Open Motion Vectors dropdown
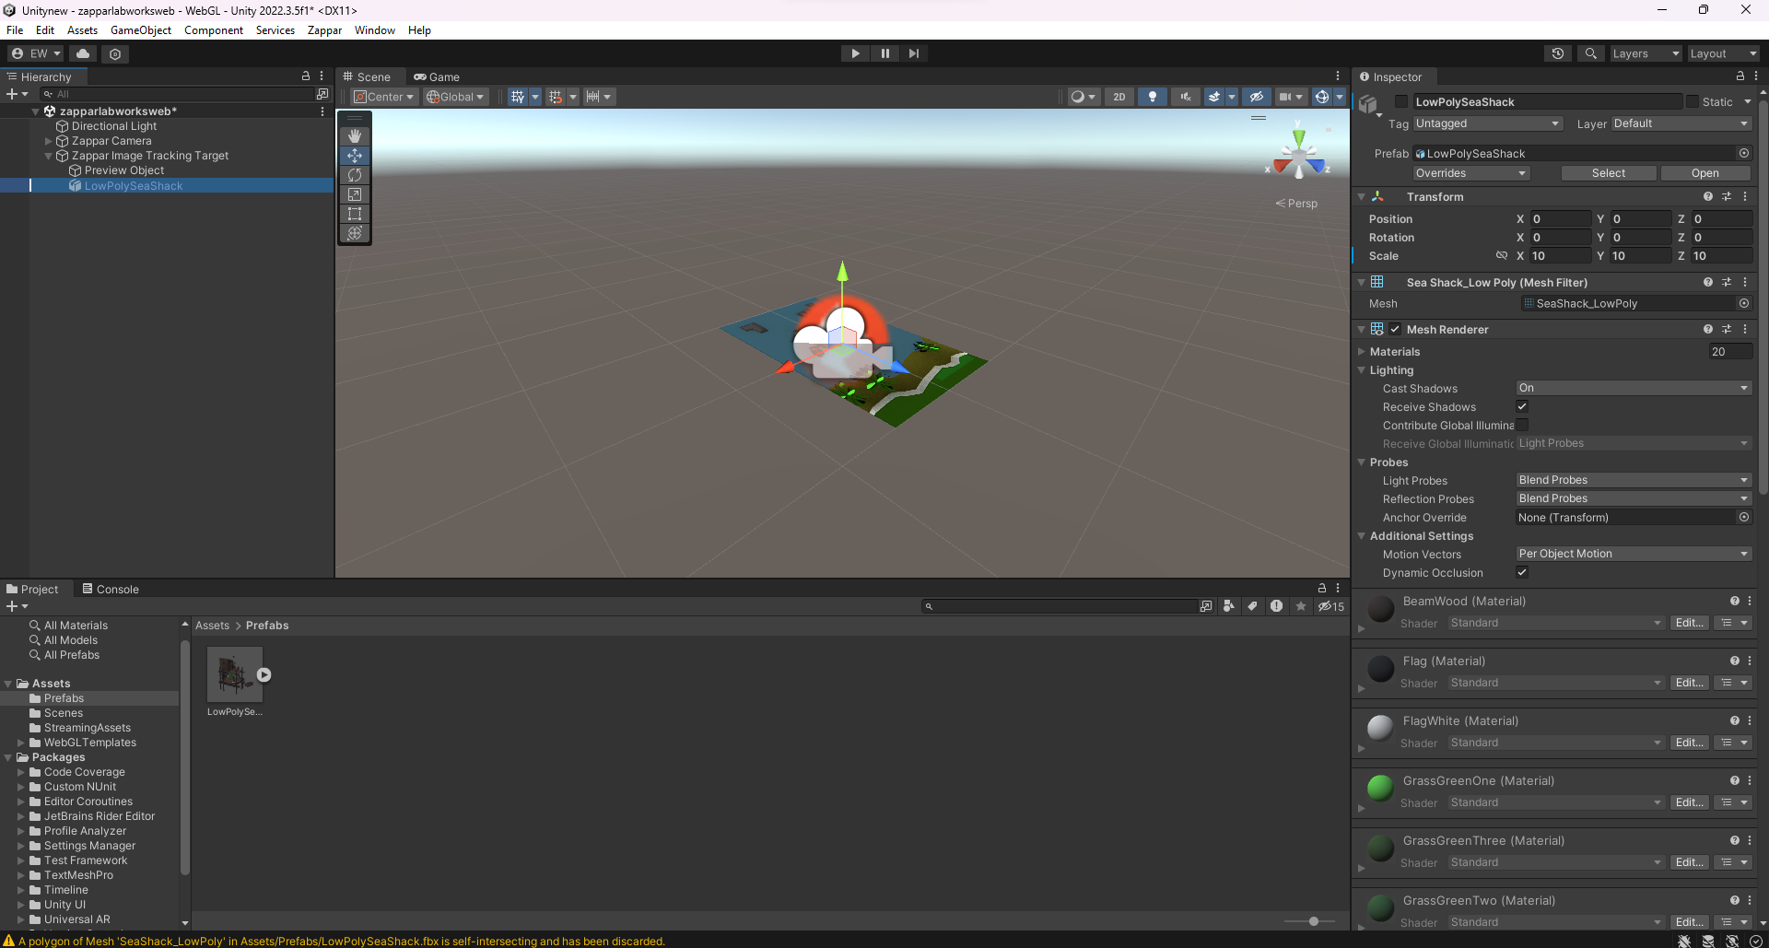This screenshot has width=1769, height=948. point(1633,554)
